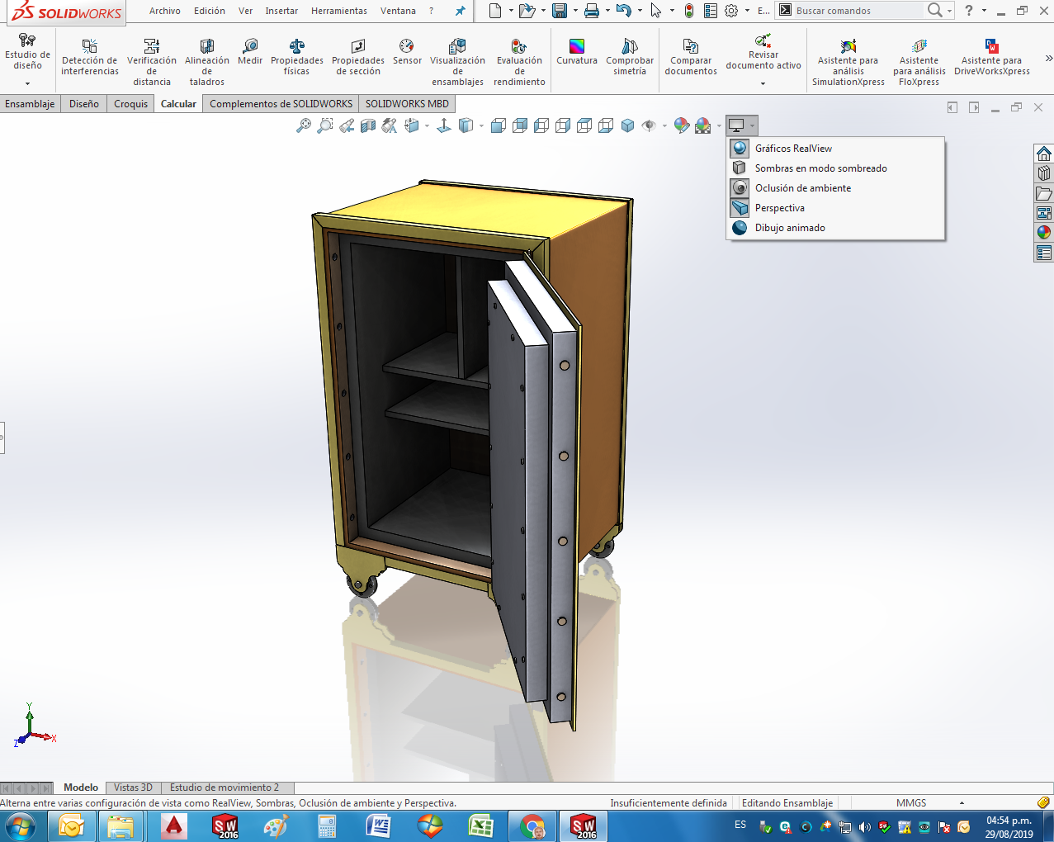Click the Windows Start button

pyautogui.click(x=21, y=826)
